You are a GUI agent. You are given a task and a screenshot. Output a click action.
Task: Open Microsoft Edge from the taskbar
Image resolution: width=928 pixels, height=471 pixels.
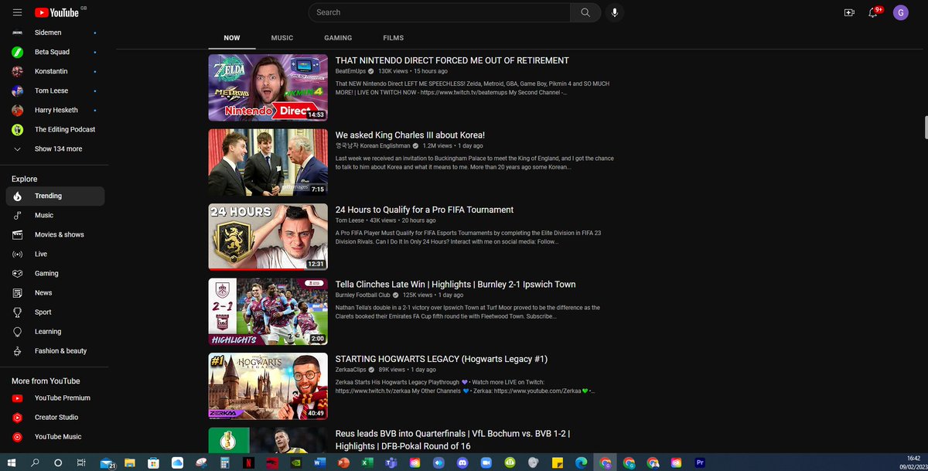click(x=581, y=462)
